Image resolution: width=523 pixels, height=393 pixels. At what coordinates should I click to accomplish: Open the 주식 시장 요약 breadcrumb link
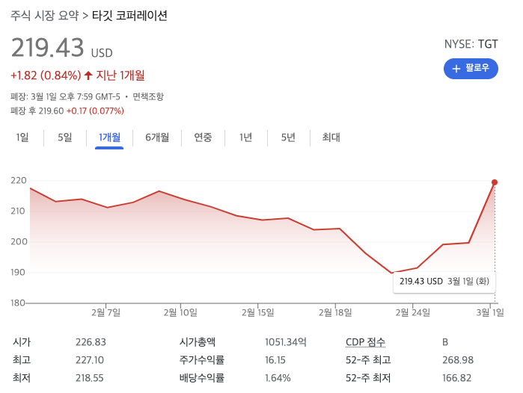coord(45,16)
